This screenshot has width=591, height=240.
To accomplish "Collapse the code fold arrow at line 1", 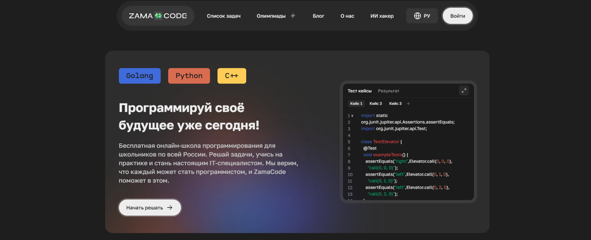I will point(352,116).
